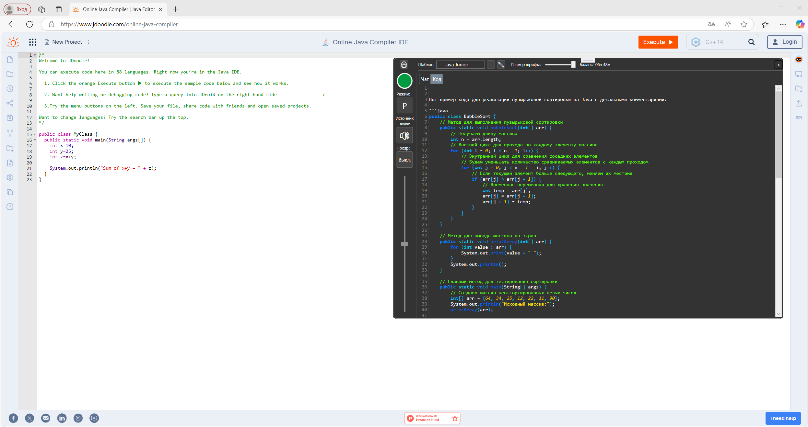Click the Instagram icon in footer
This screenshot has width=808, height=427.
click(x=78, y=418)
